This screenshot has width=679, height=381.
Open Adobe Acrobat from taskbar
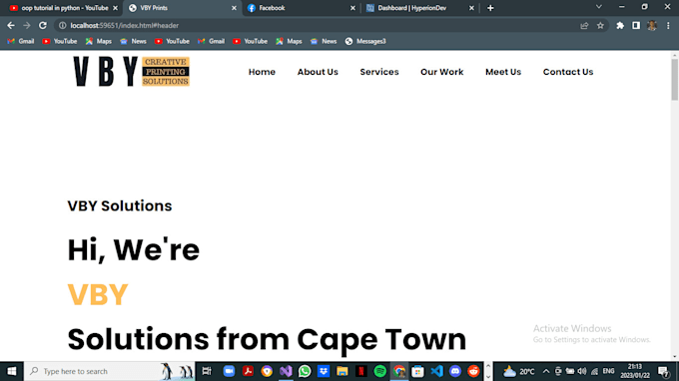point(248,371)
